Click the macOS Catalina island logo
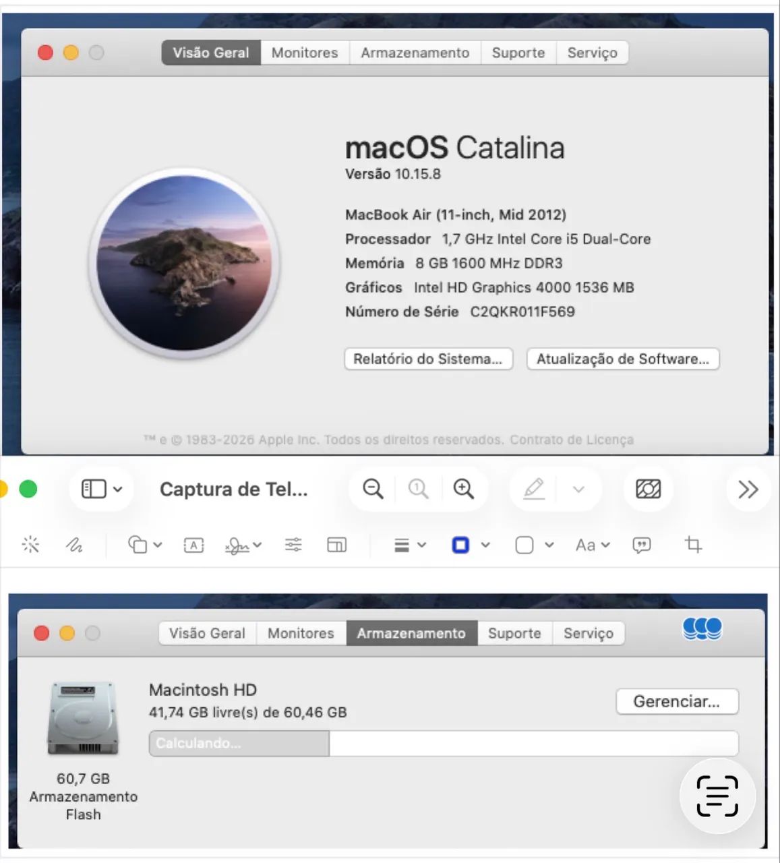 184,263
